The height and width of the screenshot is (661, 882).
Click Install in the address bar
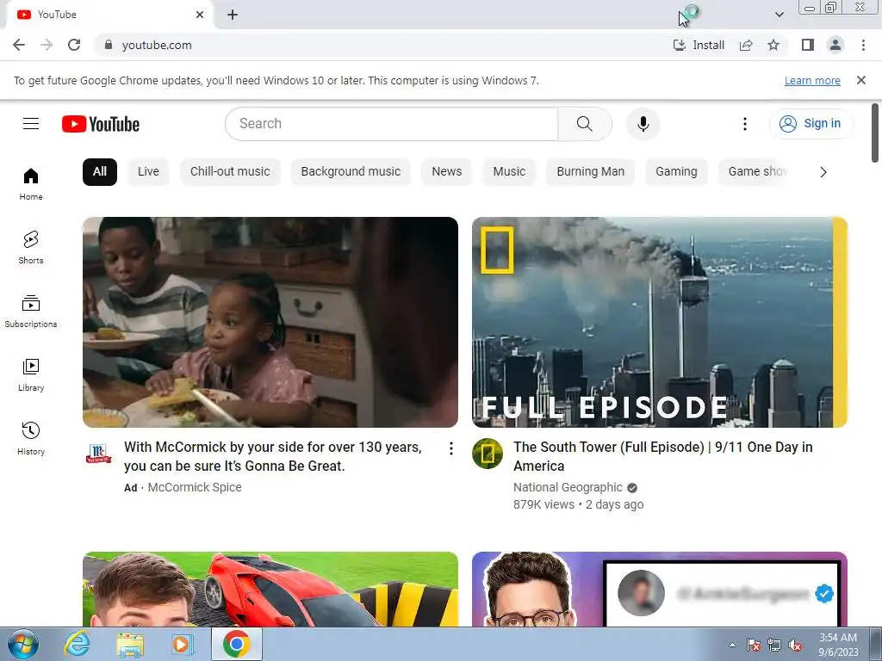(x=699, y=45)
